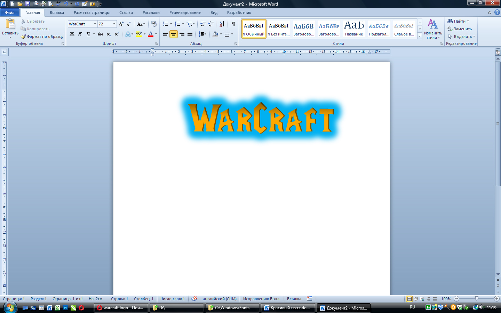Viewport: 501px width, 313px height.
Task: Click the zoom in plus button
Action: tap(497, 299)
